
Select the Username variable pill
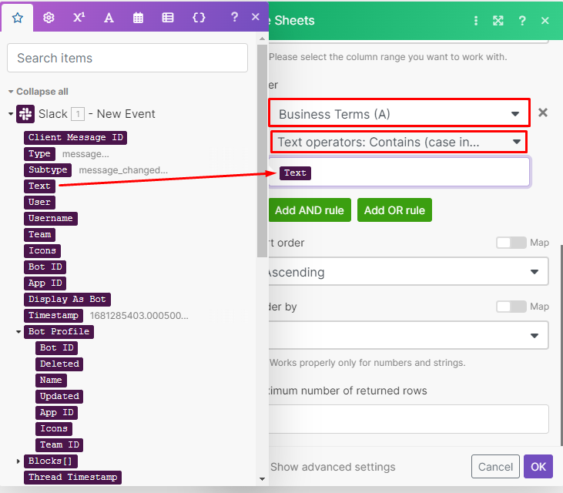(x=51, y=218)
